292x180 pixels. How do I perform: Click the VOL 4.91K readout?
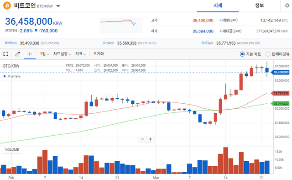coord(74,70)
